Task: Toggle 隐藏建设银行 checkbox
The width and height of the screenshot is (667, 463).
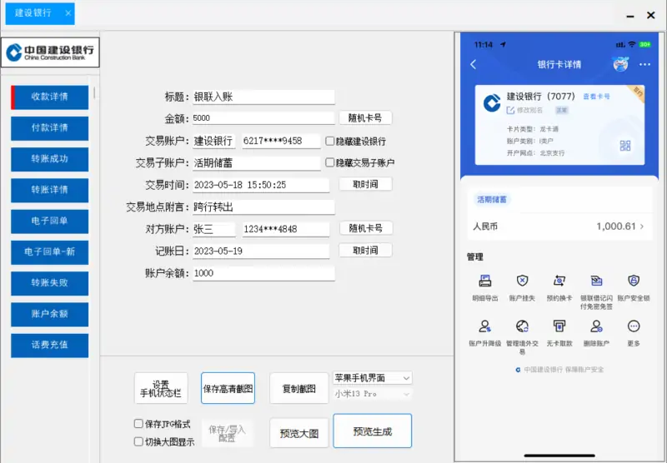Action: [x=329, y=141]
